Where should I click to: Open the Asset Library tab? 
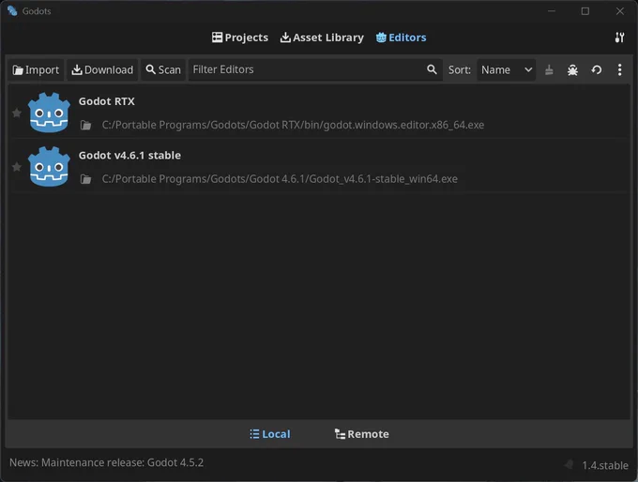[x=322, y=38]
